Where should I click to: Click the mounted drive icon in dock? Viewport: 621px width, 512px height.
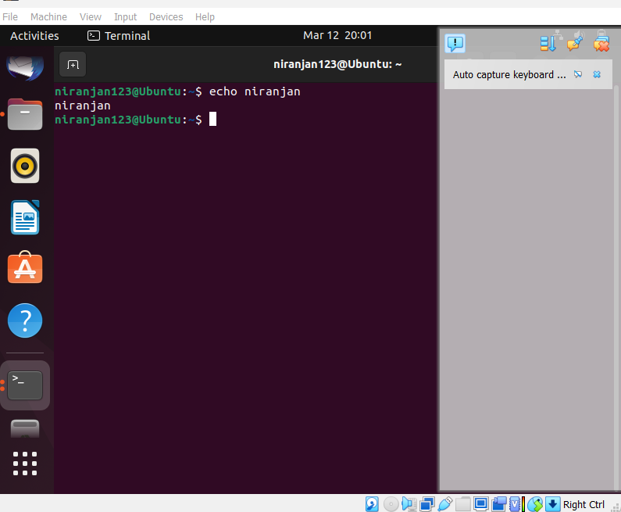point(25,428)
